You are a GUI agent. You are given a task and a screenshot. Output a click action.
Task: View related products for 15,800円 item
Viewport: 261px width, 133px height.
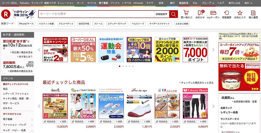click(x=50, y=122)
